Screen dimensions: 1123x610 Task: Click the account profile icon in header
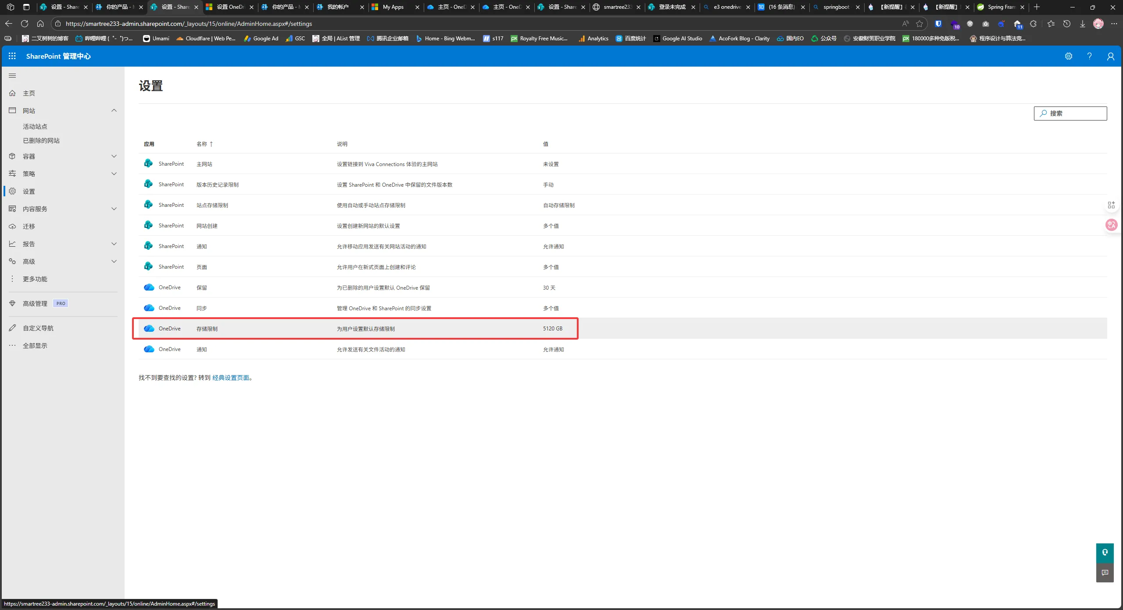pyautogui.click(x=1110, y=56)
